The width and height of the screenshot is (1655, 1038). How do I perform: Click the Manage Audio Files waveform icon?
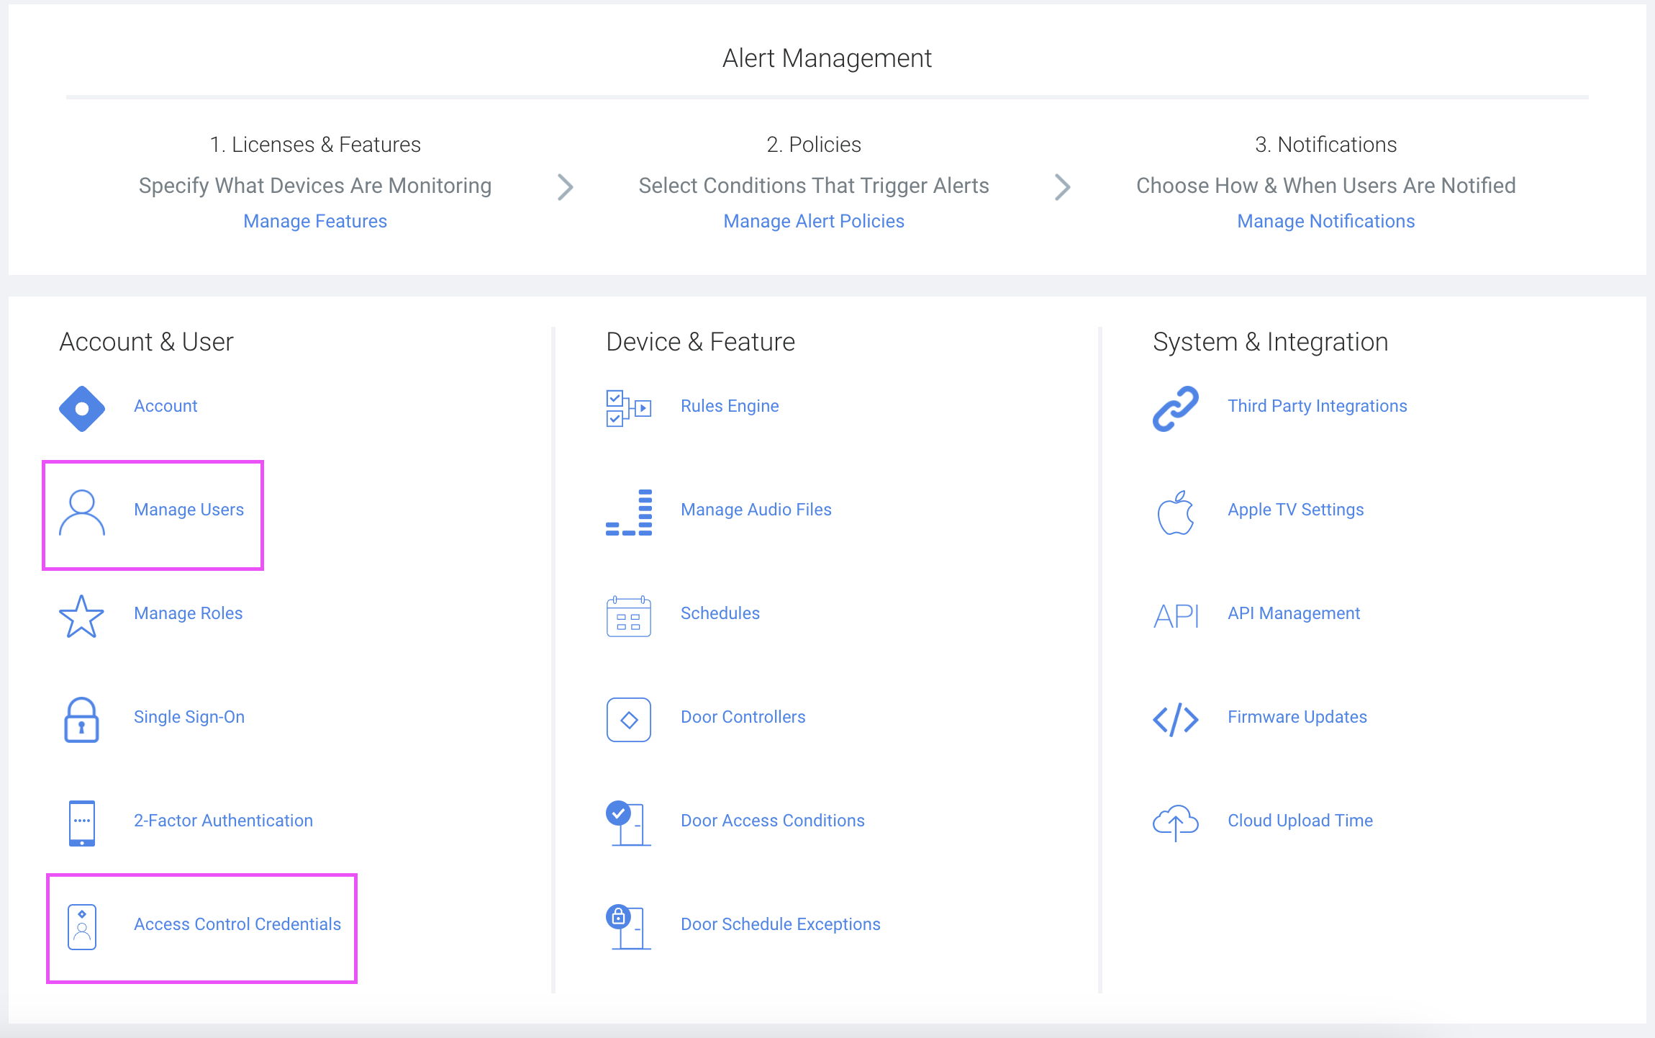[628, 513]
